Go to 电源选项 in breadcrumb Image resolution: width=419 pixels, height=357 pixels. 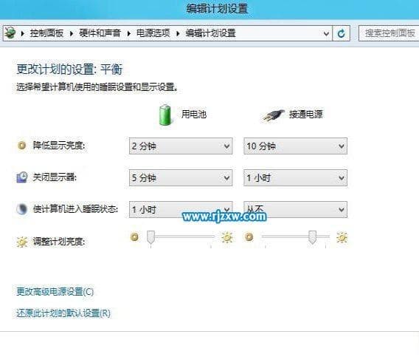pos(153,33)
